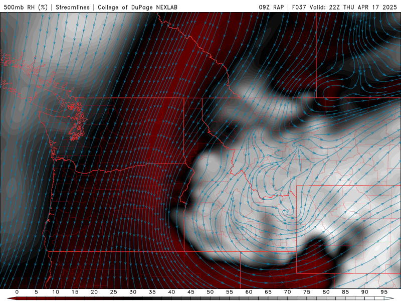The image size is (401, 301).
Task: Click the colorbar label "90"
Action: tap(365, 292)
